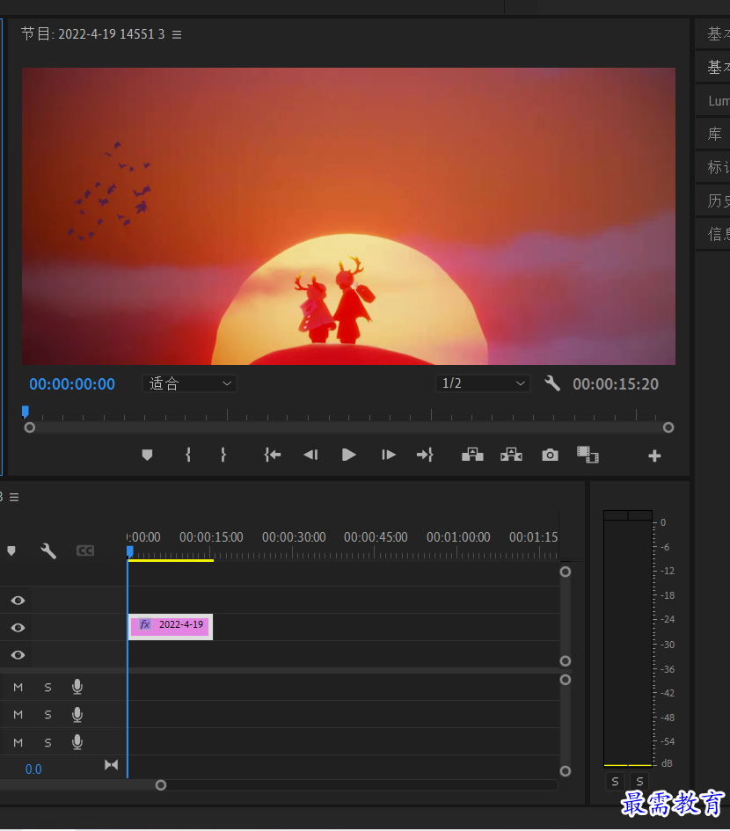Viewport: 730px width, 831px height.
Task: Mute the second audio track
Action: pyautogui.click(x=18, y=715)
